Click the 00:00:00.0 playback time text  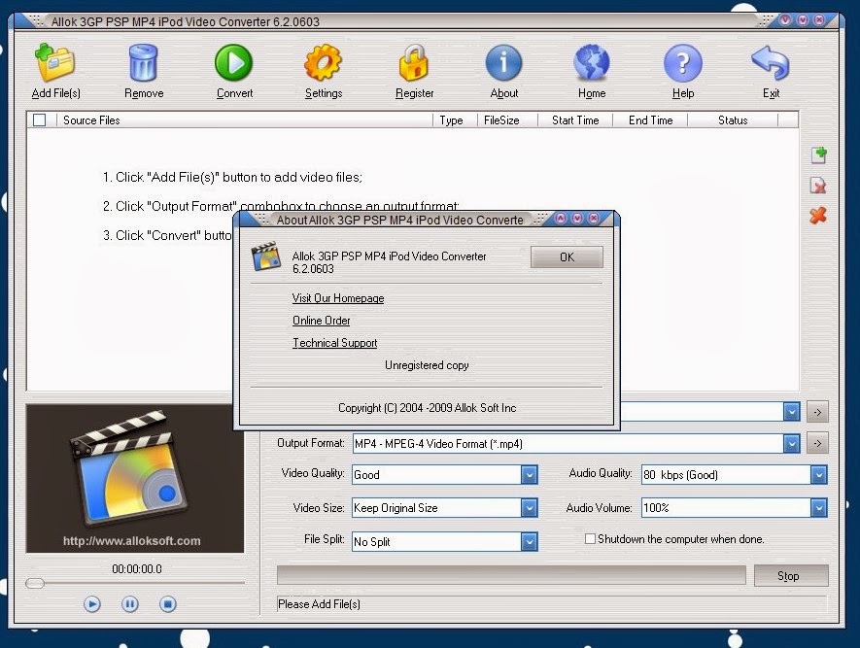click(137, 569)
